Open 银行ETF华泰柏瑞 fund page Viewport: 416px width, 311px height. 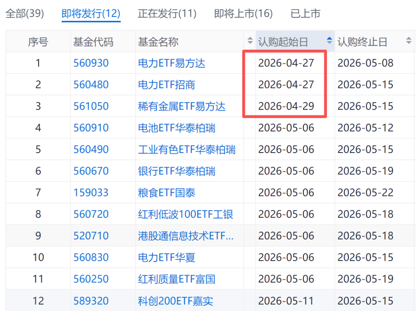(x=177, y=171)
